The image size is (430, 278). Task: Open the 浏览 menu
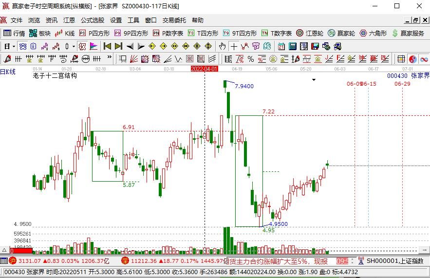(x=34, y=20)
